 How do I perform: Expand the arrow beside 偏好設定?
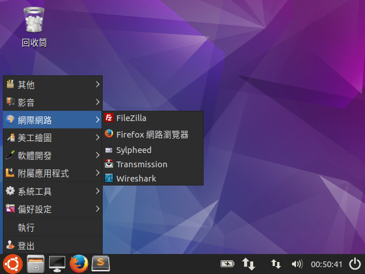[x=98, y=209]
